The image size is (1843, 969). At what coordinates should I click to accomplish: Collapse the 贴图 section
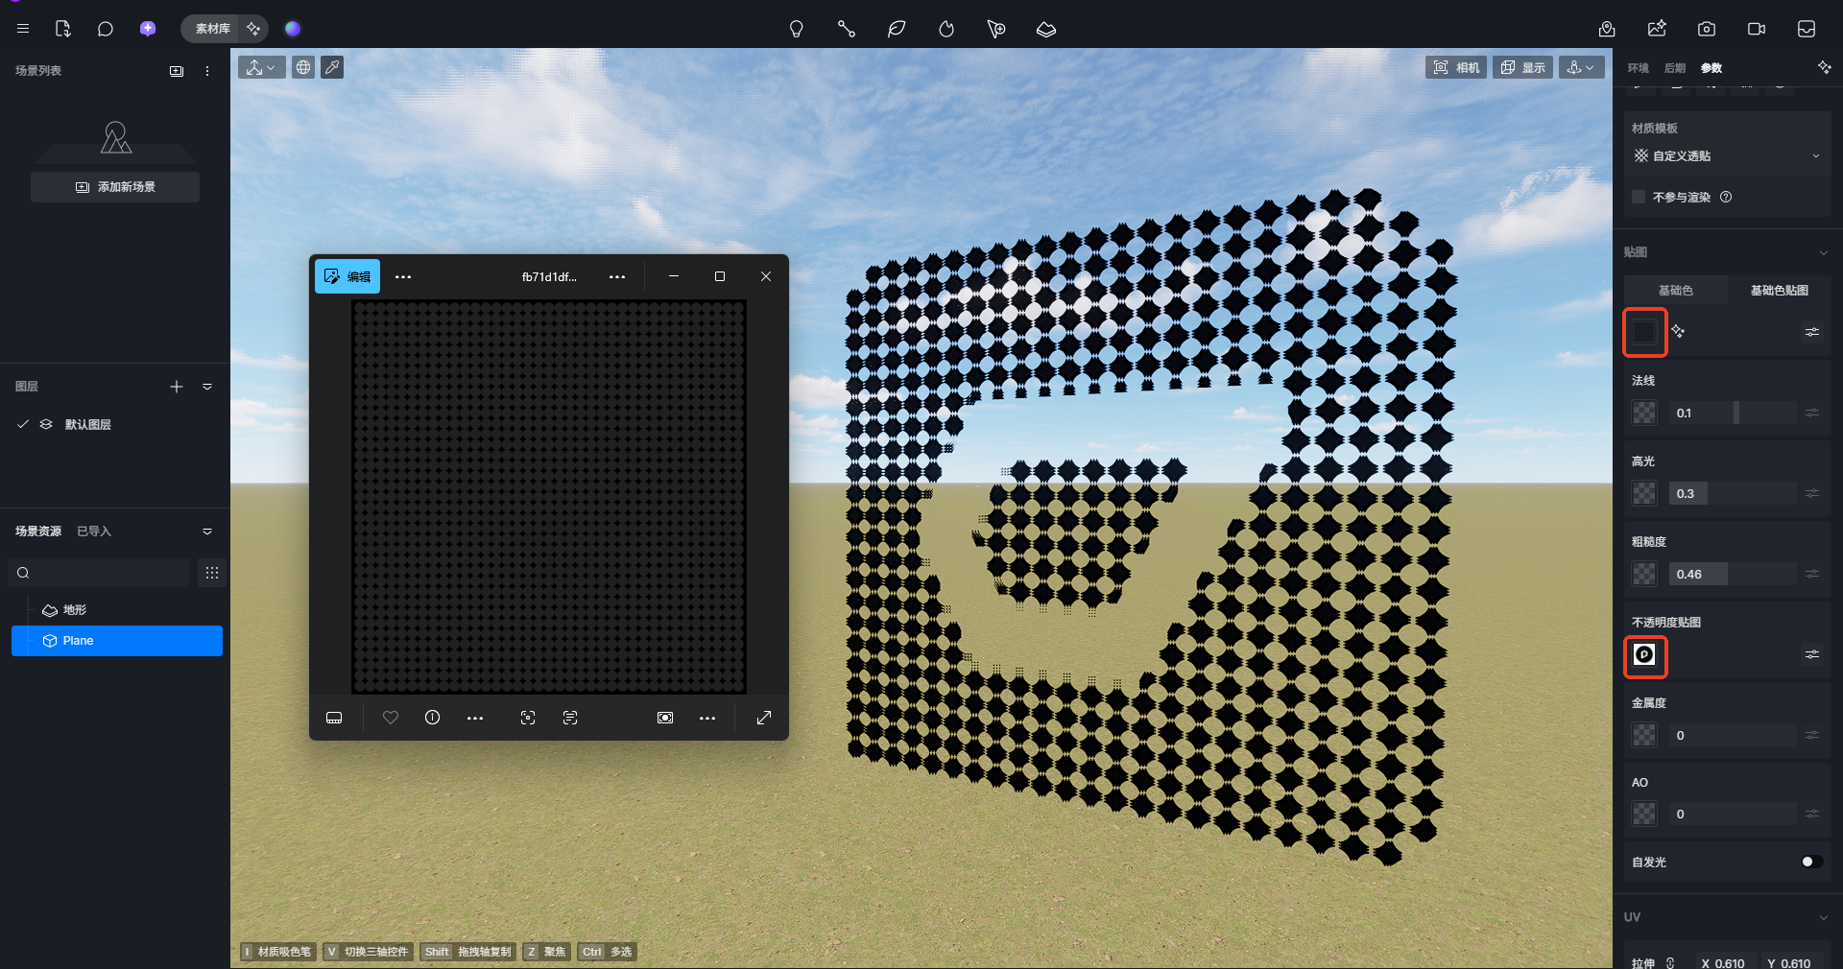point(1823,252)
